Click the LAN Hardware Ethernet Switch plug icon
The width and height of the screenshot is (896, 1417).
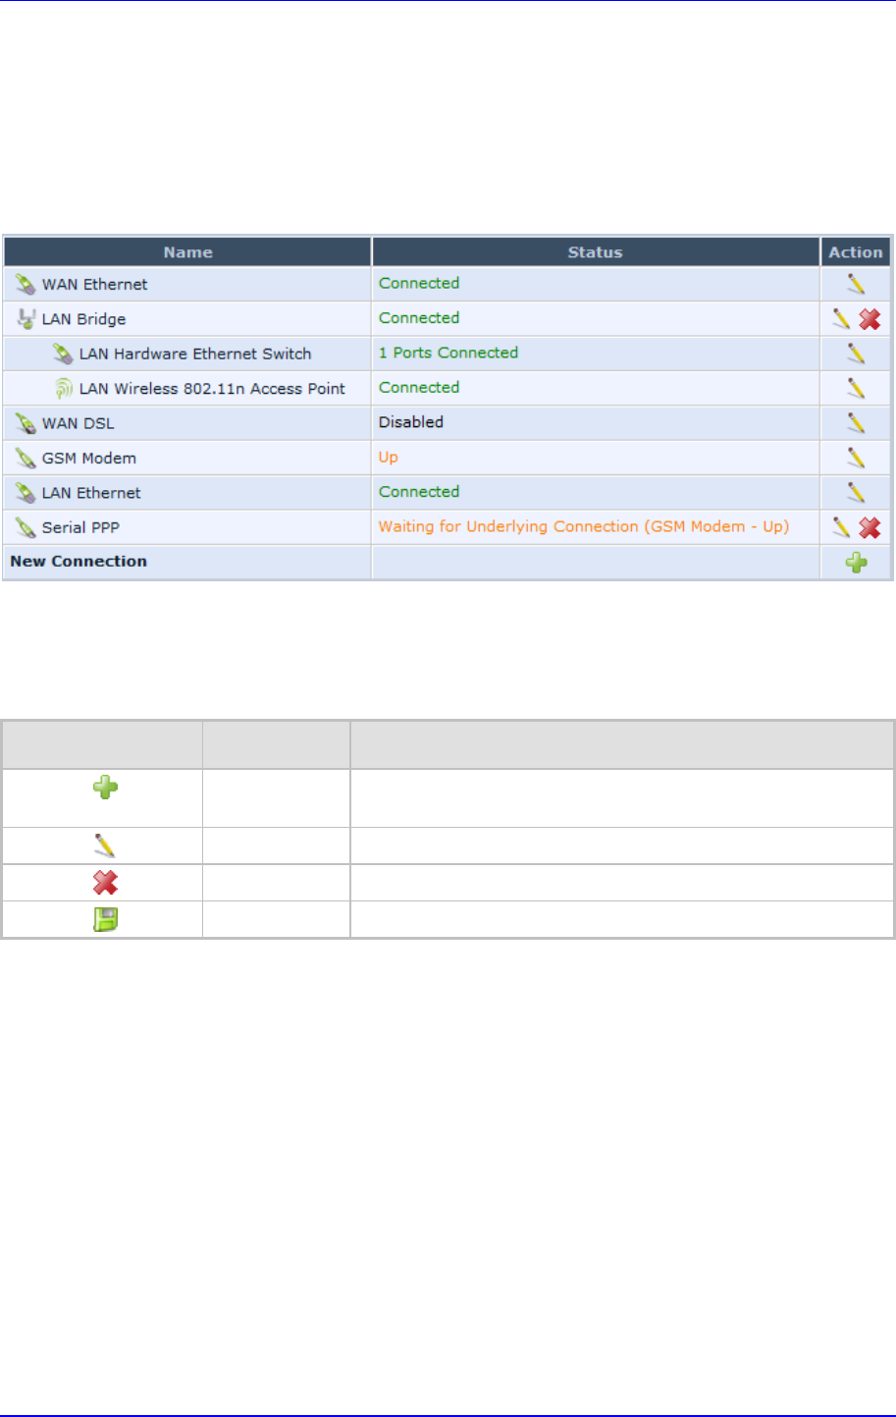pos(63,354)
